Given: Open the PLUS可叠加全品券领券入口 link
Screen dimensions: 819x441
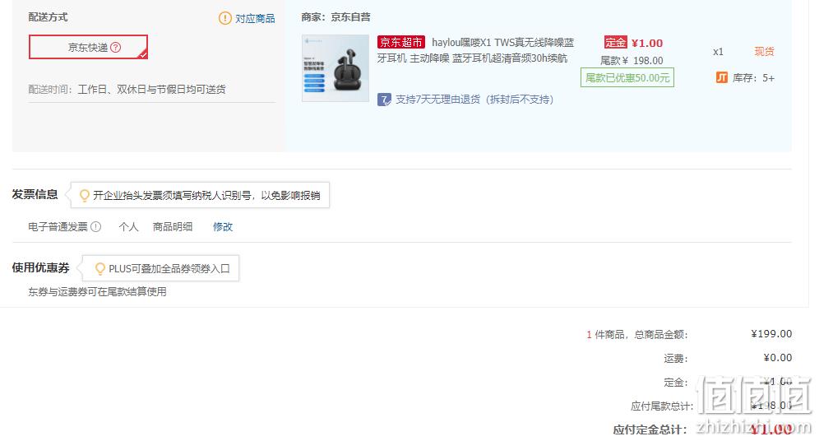Looking at the screenshot, I should (169, 268).
